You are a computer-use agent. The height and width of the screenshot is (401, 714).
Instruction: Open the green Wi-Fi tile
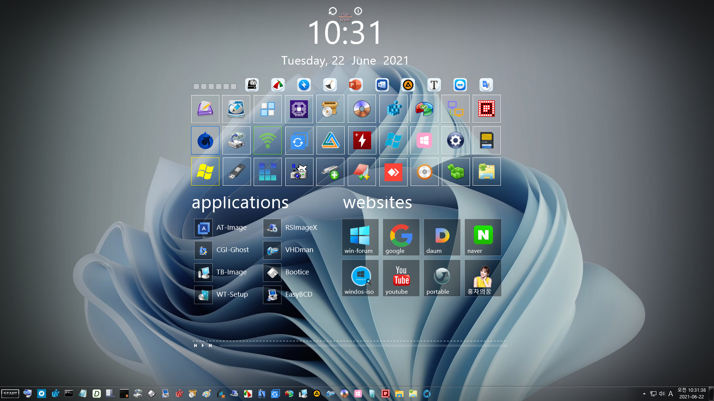268,140
